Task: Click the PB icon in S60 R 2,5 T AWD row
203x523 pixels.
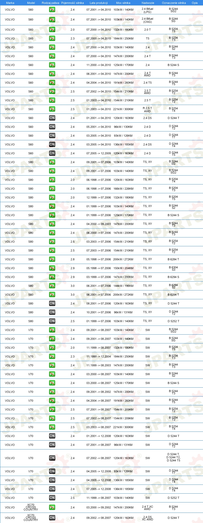Action: coord(52,109)
